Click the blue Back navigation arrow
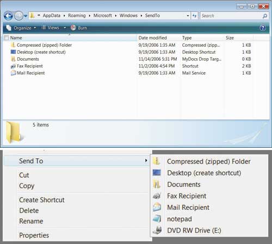Screen dimensions: 272x244 pyautogui.click(x=8, y=16)
